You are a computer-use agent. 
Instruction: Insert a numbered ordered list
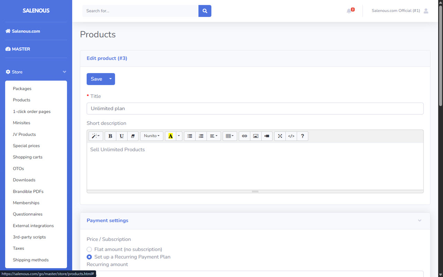point(201,136)
